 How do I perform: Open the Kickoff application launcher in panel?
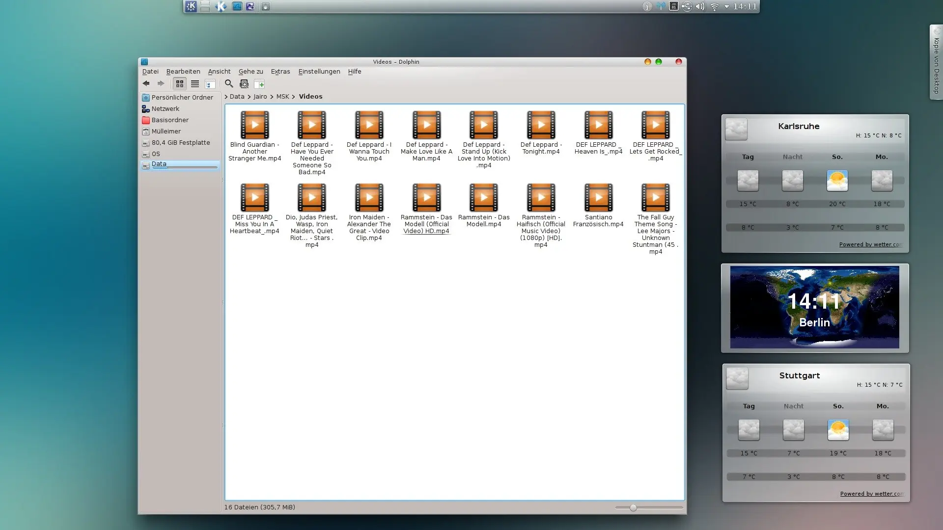coord(191,6)
